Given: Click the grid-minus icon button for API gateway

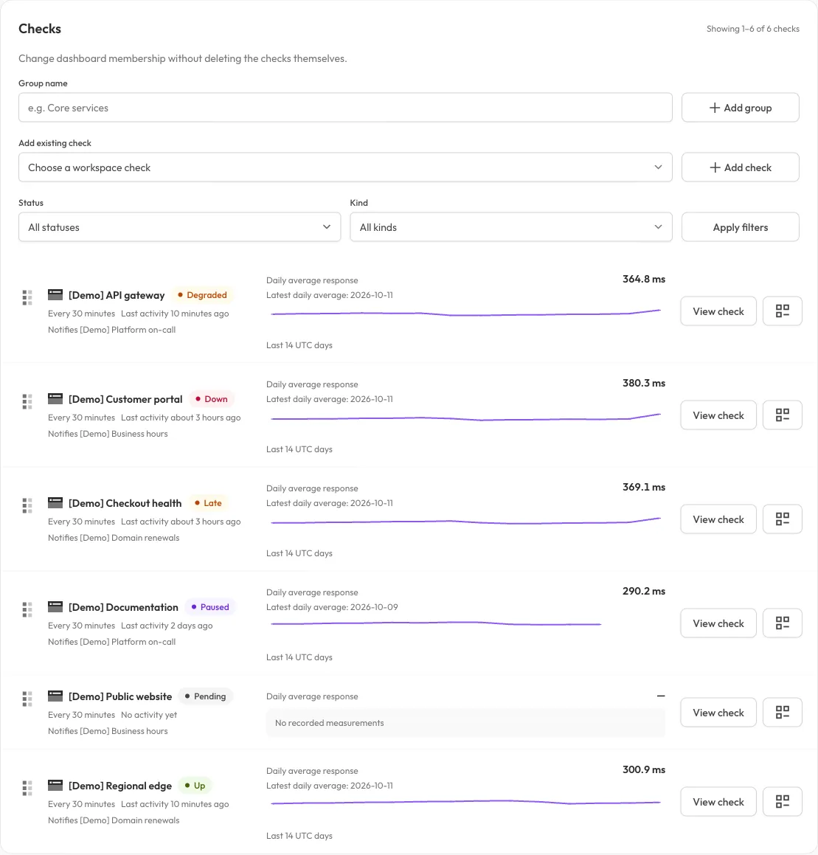Looking at the screenshot, I should [782, 311].
